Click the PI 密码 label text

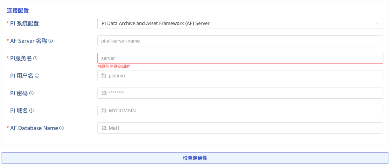pos(19,93)
